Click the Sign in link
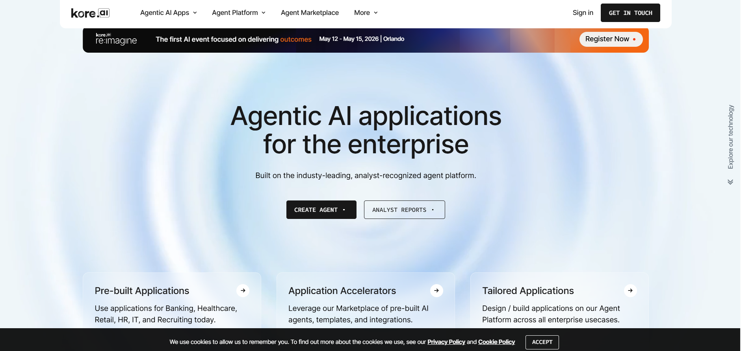Viewport: 741px width, 351px height. 583,13
